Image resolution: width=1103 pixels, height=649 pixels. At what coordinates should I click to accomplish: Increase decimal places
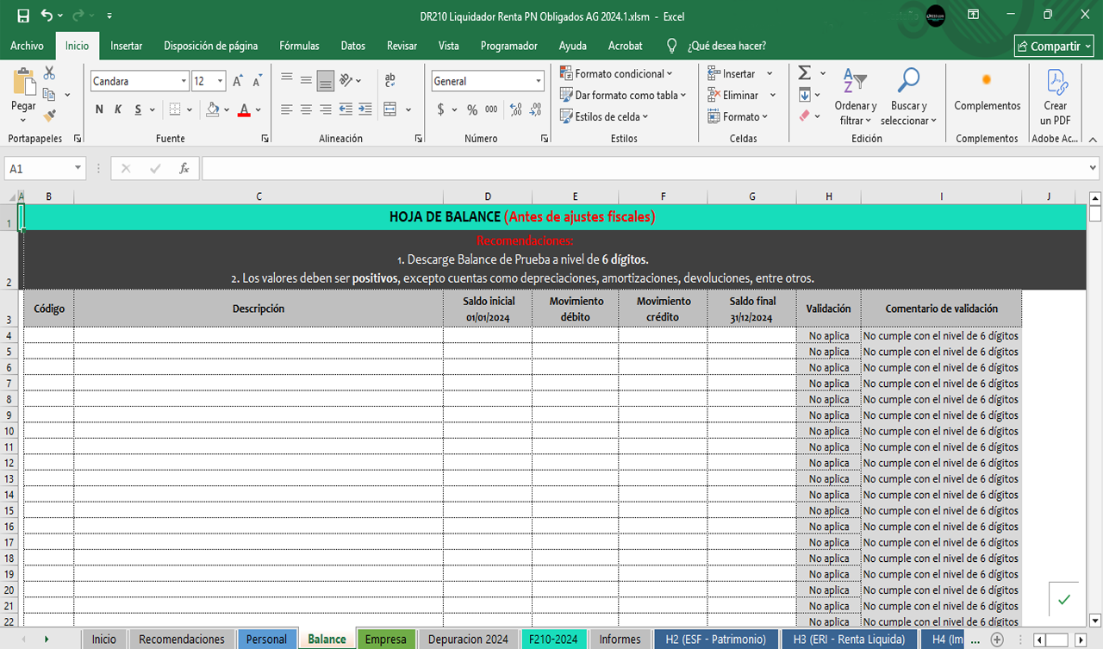515,109
